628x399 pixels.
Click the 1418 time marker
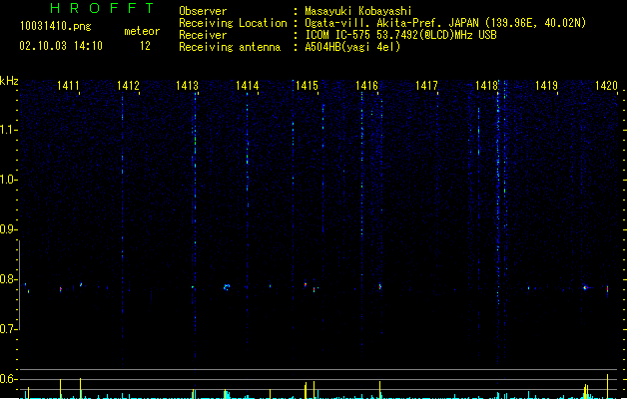486,86
